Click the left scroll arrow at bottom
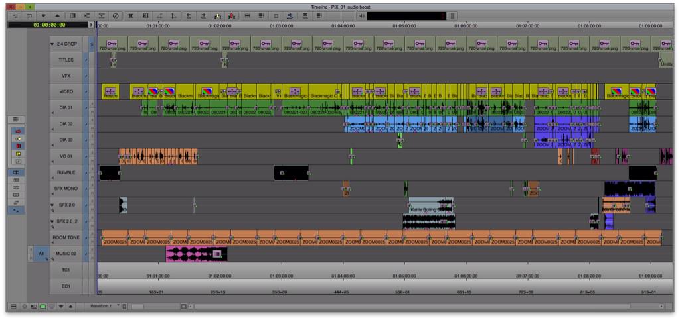Viewport: 680px width, 320px height. pyautogui.click(x=191, y=306)
